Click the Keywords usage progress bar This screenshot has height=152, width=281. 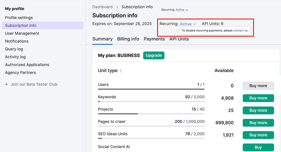[x=151, y=101]
